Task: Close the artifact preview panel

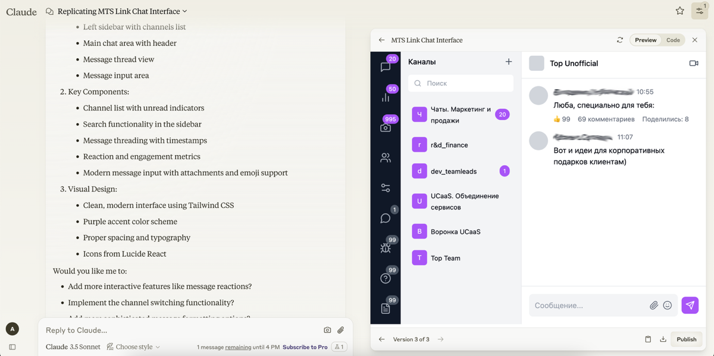Action: pos(694,40)
